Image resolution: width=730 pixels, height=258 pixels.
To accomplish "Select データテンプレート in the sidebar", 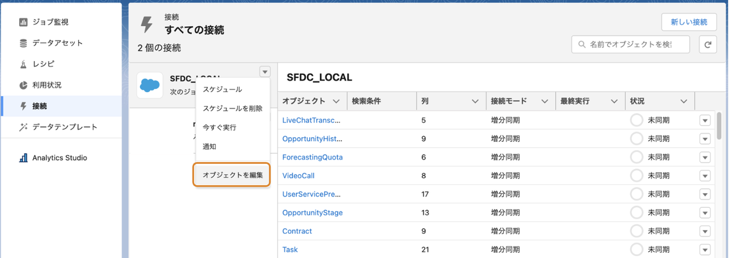I will click(x=65, y=127).
